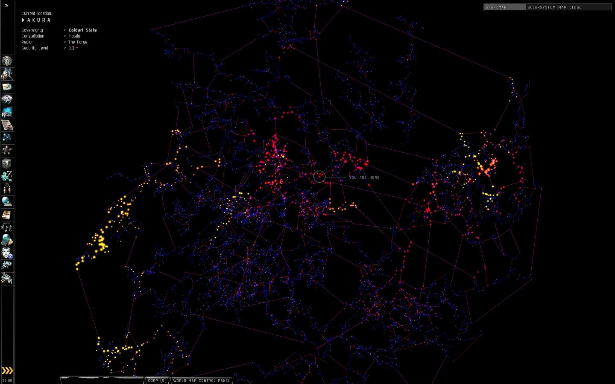Open the help face icon with question mark
The height and width of the screenshot is (384, 615).
pos(7,253)
